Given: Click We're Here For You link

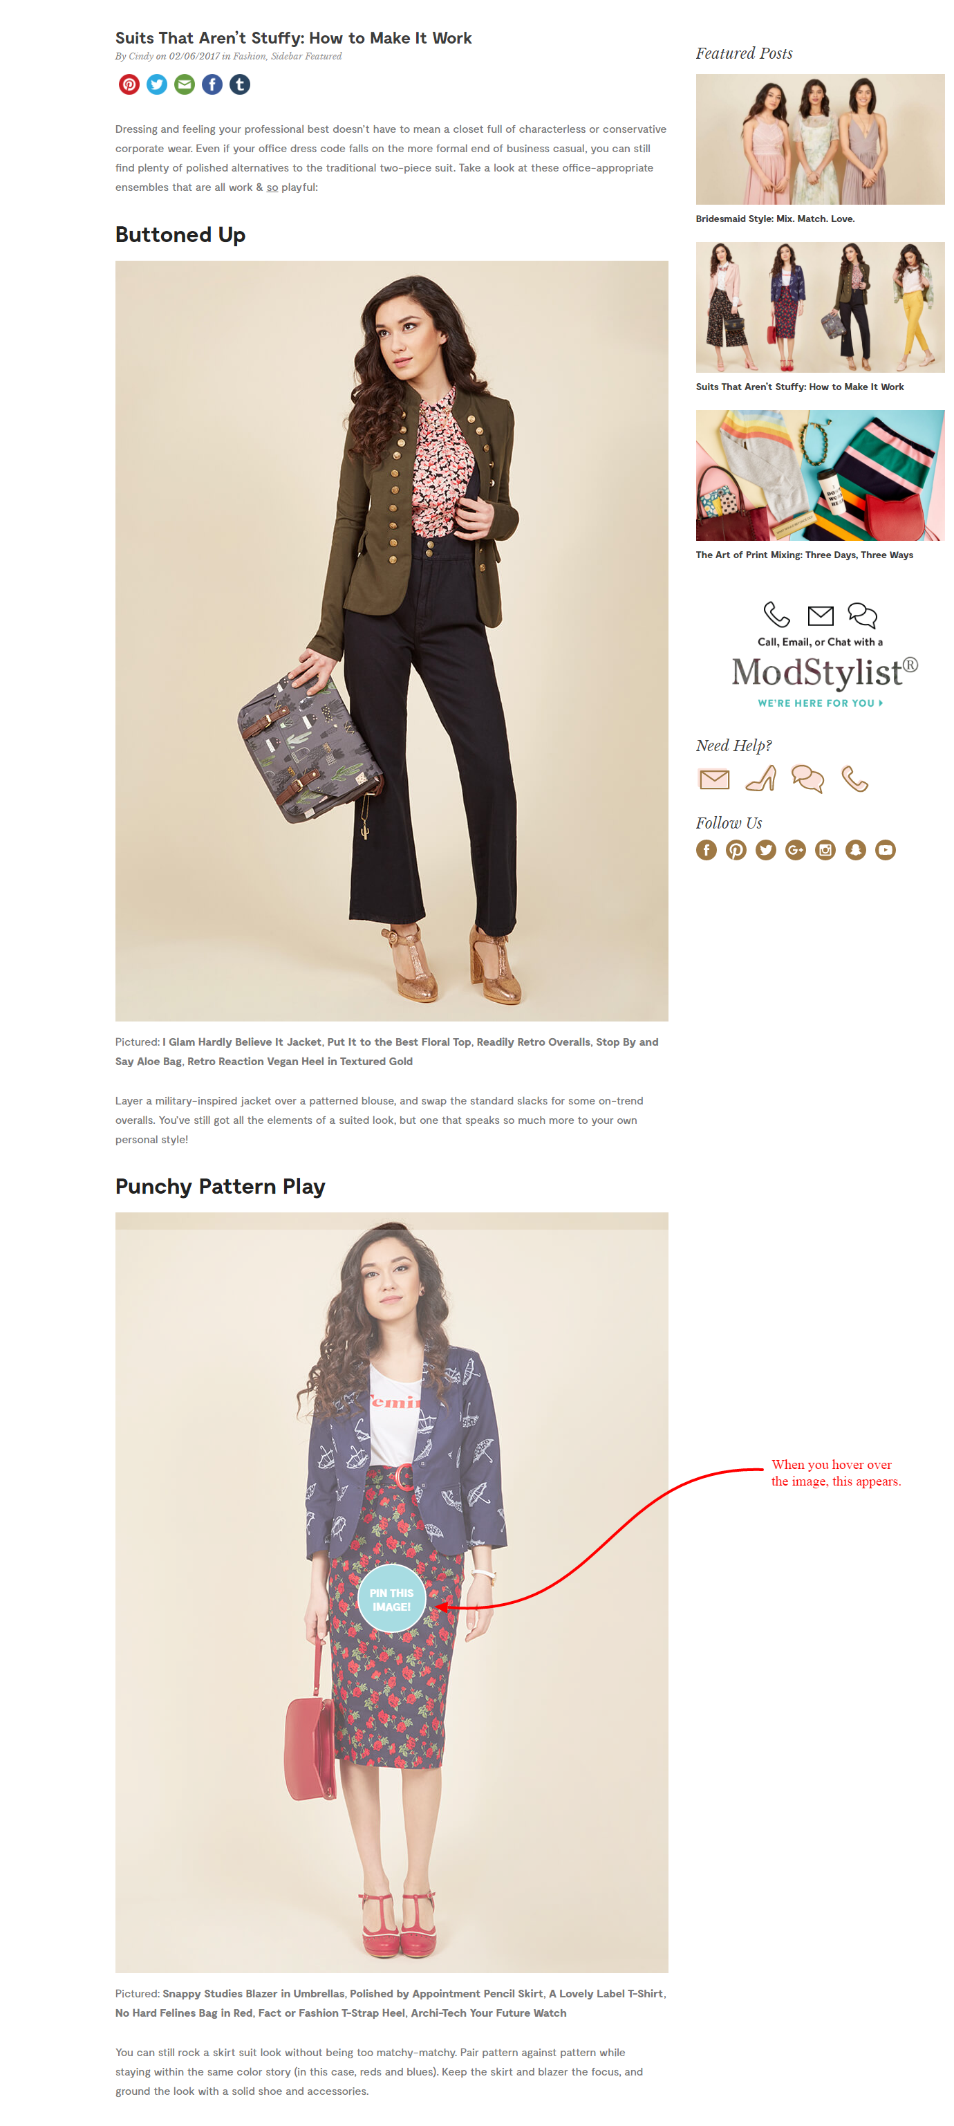Looking at the screenshot, I should 819,703.
